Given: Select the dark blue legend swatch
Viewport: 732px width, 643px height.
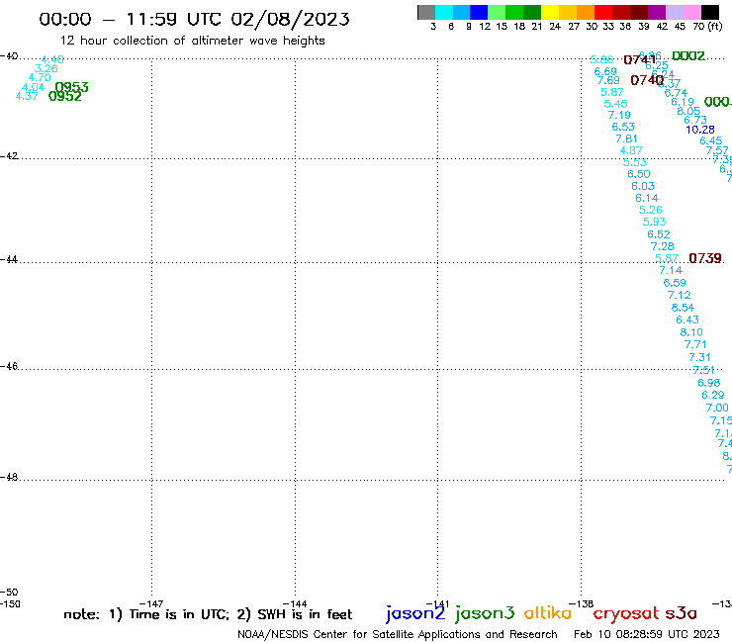Looking at the screenshot, I should [x=479, y=12].
